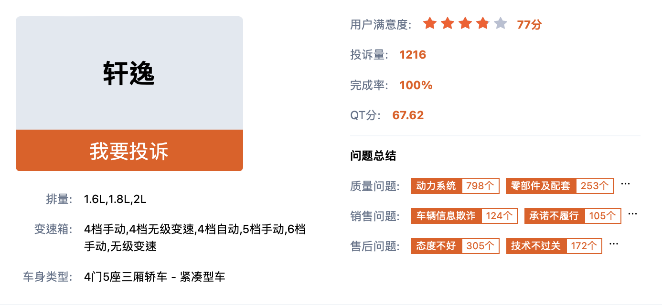Expand more 售后问题 tags via ellipsis
662x305 pixels.
point(614,244)
